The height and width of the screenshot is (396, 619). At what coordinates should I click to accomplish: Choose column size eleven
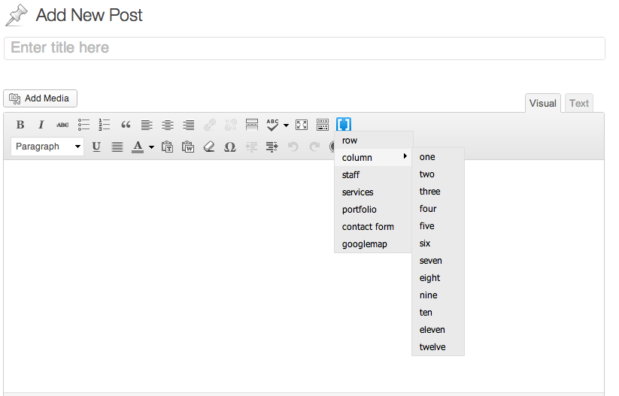pyautogui.click(x=438, y=330)
